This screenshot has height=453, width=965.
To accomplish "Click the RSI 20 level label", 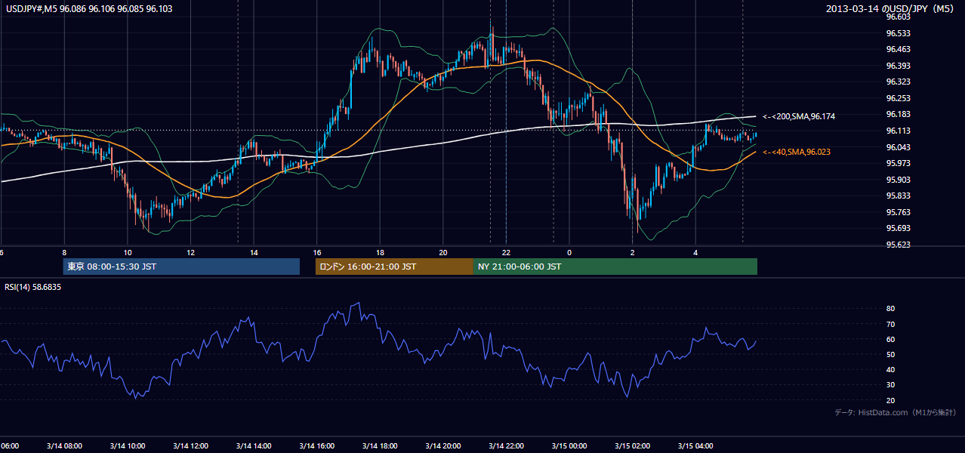I will [x=890, y=400].
